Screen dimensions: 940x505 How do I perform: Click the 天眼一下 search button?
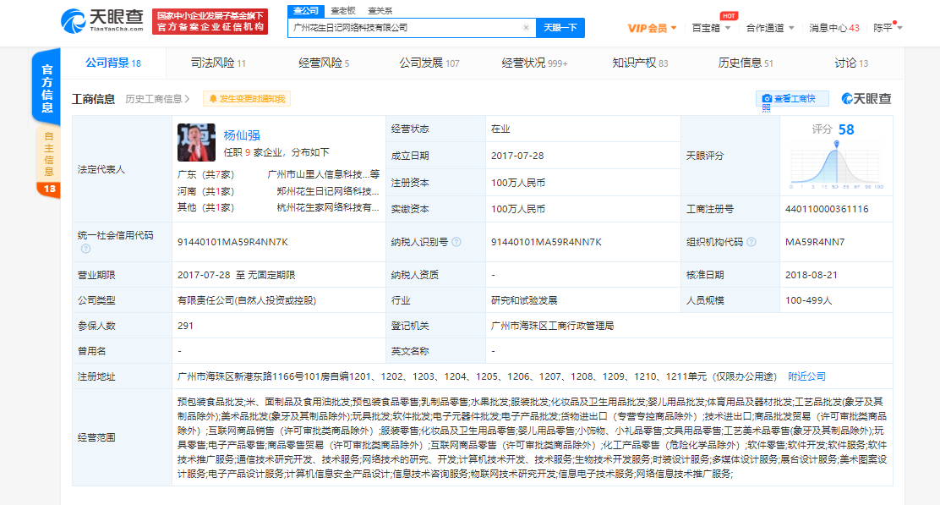pyautogui.click(x=560, y=28)
